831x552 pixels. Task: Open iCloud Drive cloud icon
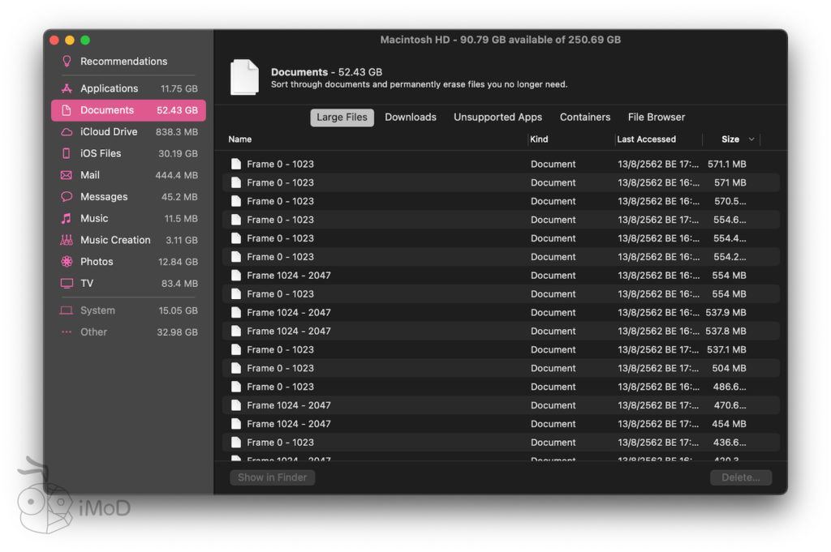click(67, 132)
